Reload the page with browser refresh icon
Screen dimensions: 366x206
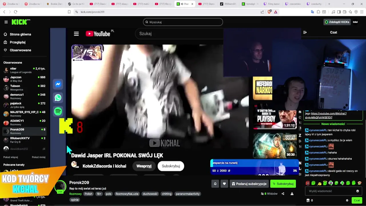click(15, 12)
